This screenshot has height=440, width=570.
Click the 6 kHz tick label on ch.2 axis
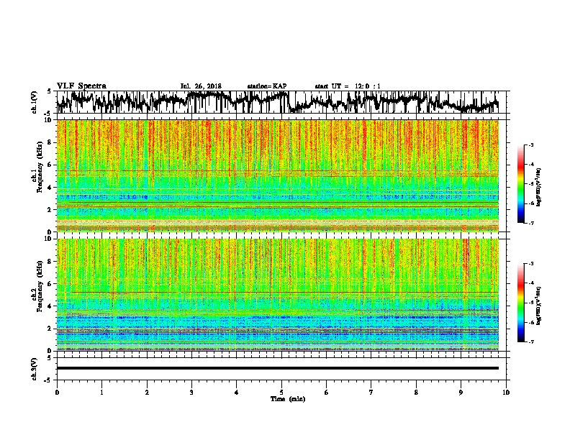[50, 284]
